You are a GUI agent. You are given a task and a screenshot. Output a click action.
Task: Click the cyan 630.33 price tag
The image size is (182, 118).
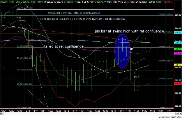click(178, 33)
